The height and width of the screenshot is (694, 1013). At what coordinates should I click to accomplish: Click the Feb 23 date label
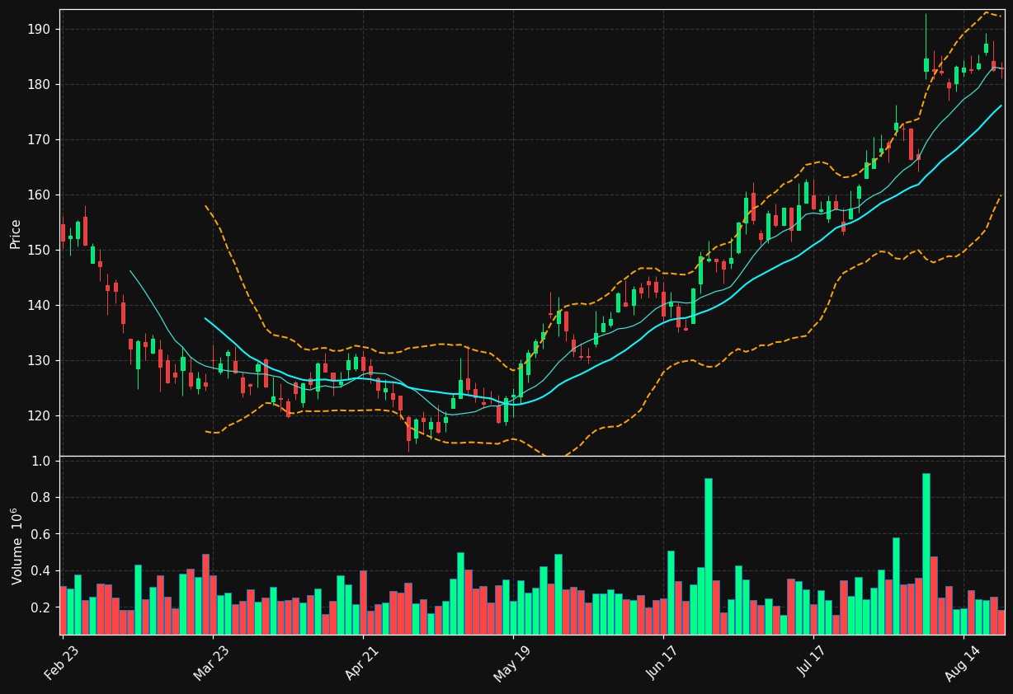pyautogui.click(x=63, y=663)
